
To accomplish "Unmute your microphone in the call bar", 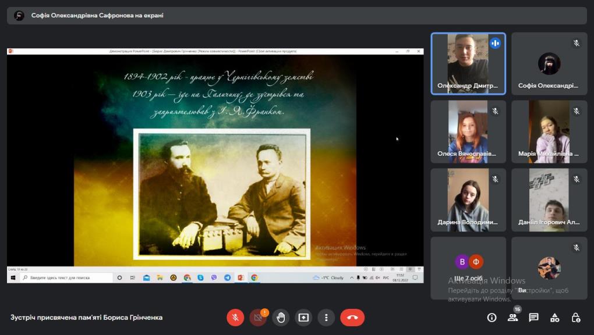I will [235, 318].
